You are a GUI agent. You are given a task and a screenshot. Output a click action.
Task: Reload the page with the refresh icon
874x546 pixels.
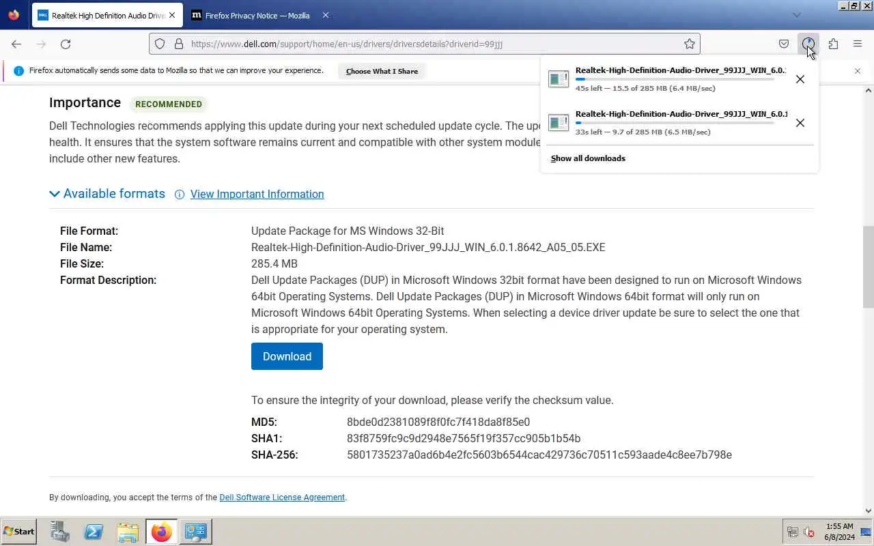point(66,44)
